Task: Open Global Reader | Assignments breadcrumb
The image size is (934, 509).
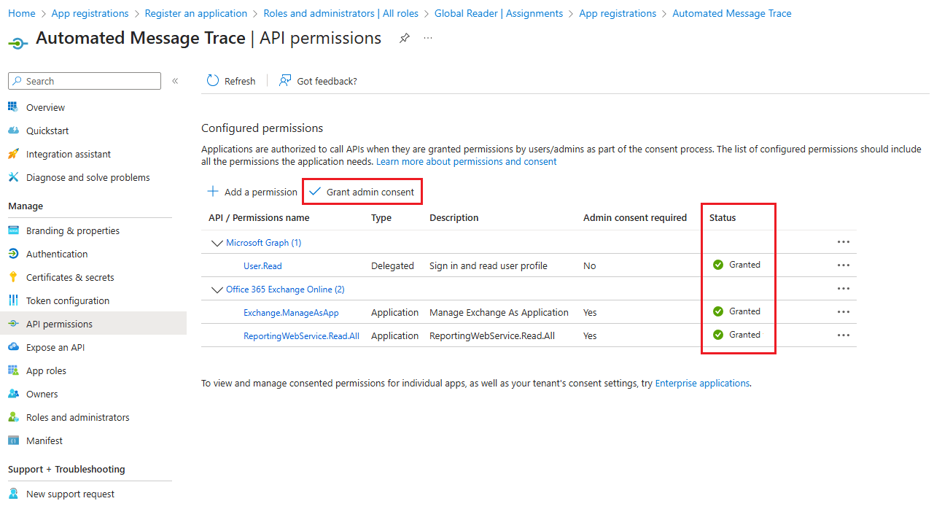Action: point(499,13)
